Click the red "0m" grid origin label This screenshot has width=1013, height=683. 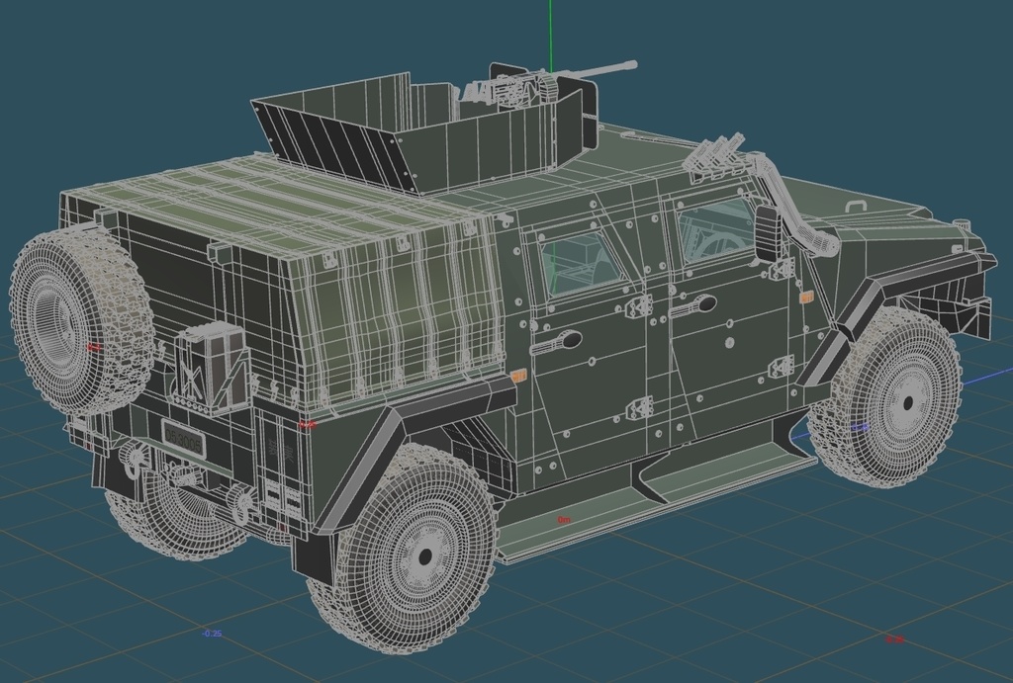pyautogui.click(x=564, y=520)
